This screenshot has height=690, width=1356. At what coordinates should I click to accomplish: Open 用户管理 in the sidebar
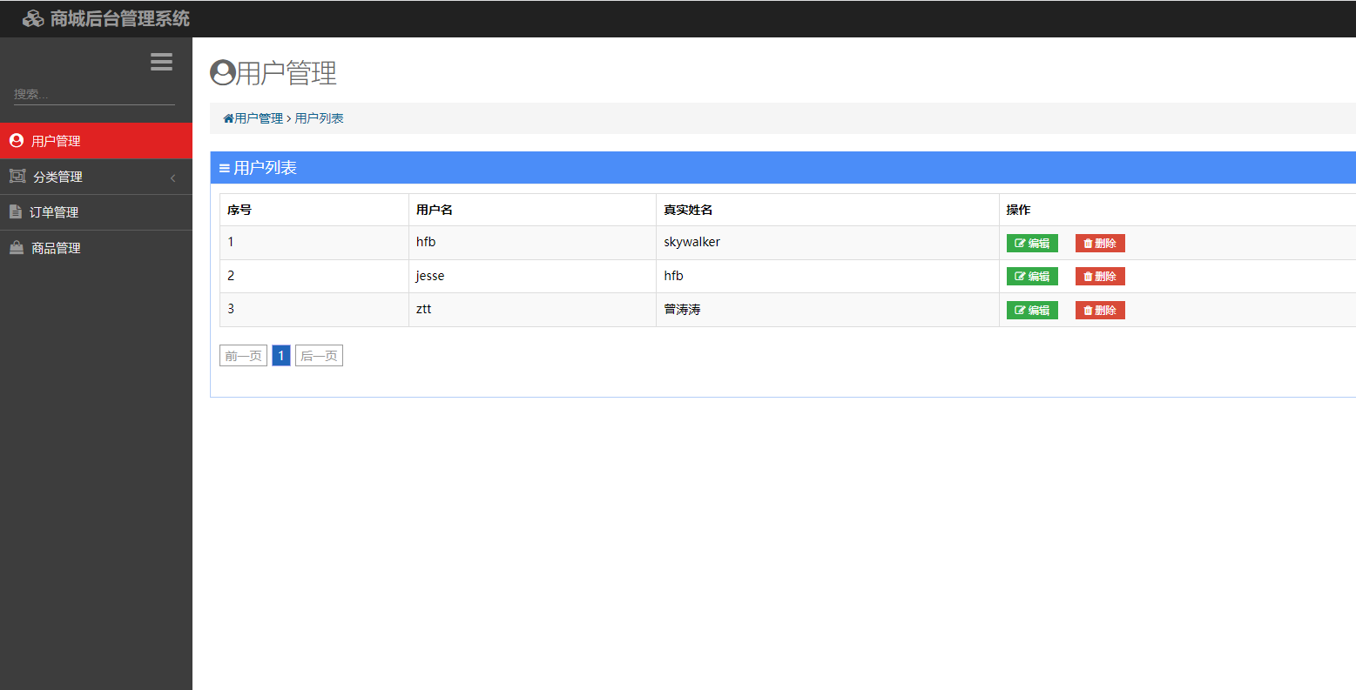pyautogui.click(x=96, y=140)
